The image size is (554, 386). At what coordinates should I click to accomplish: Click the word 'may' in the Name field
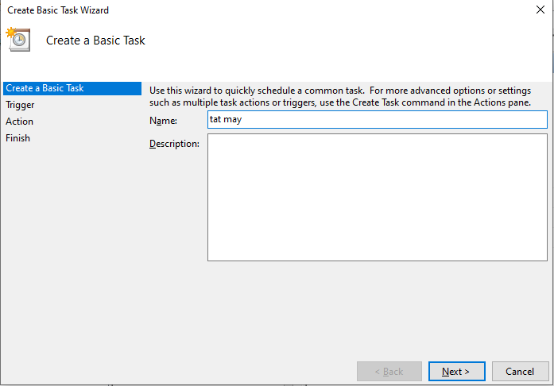232,120
